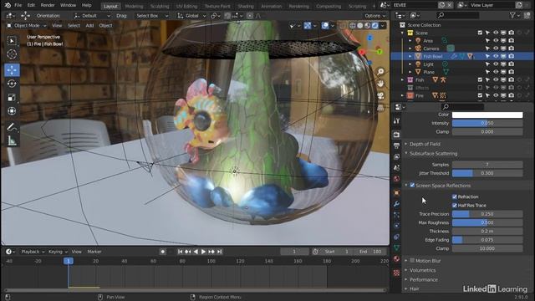Click the auto keying record button
Screen dimensions: 535x301
coord(163,252)
